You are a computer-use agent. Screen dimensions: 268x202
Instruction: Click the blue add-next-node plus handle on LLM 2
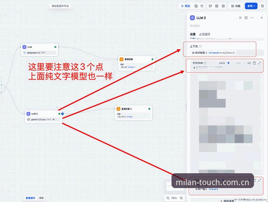point(63,114)
